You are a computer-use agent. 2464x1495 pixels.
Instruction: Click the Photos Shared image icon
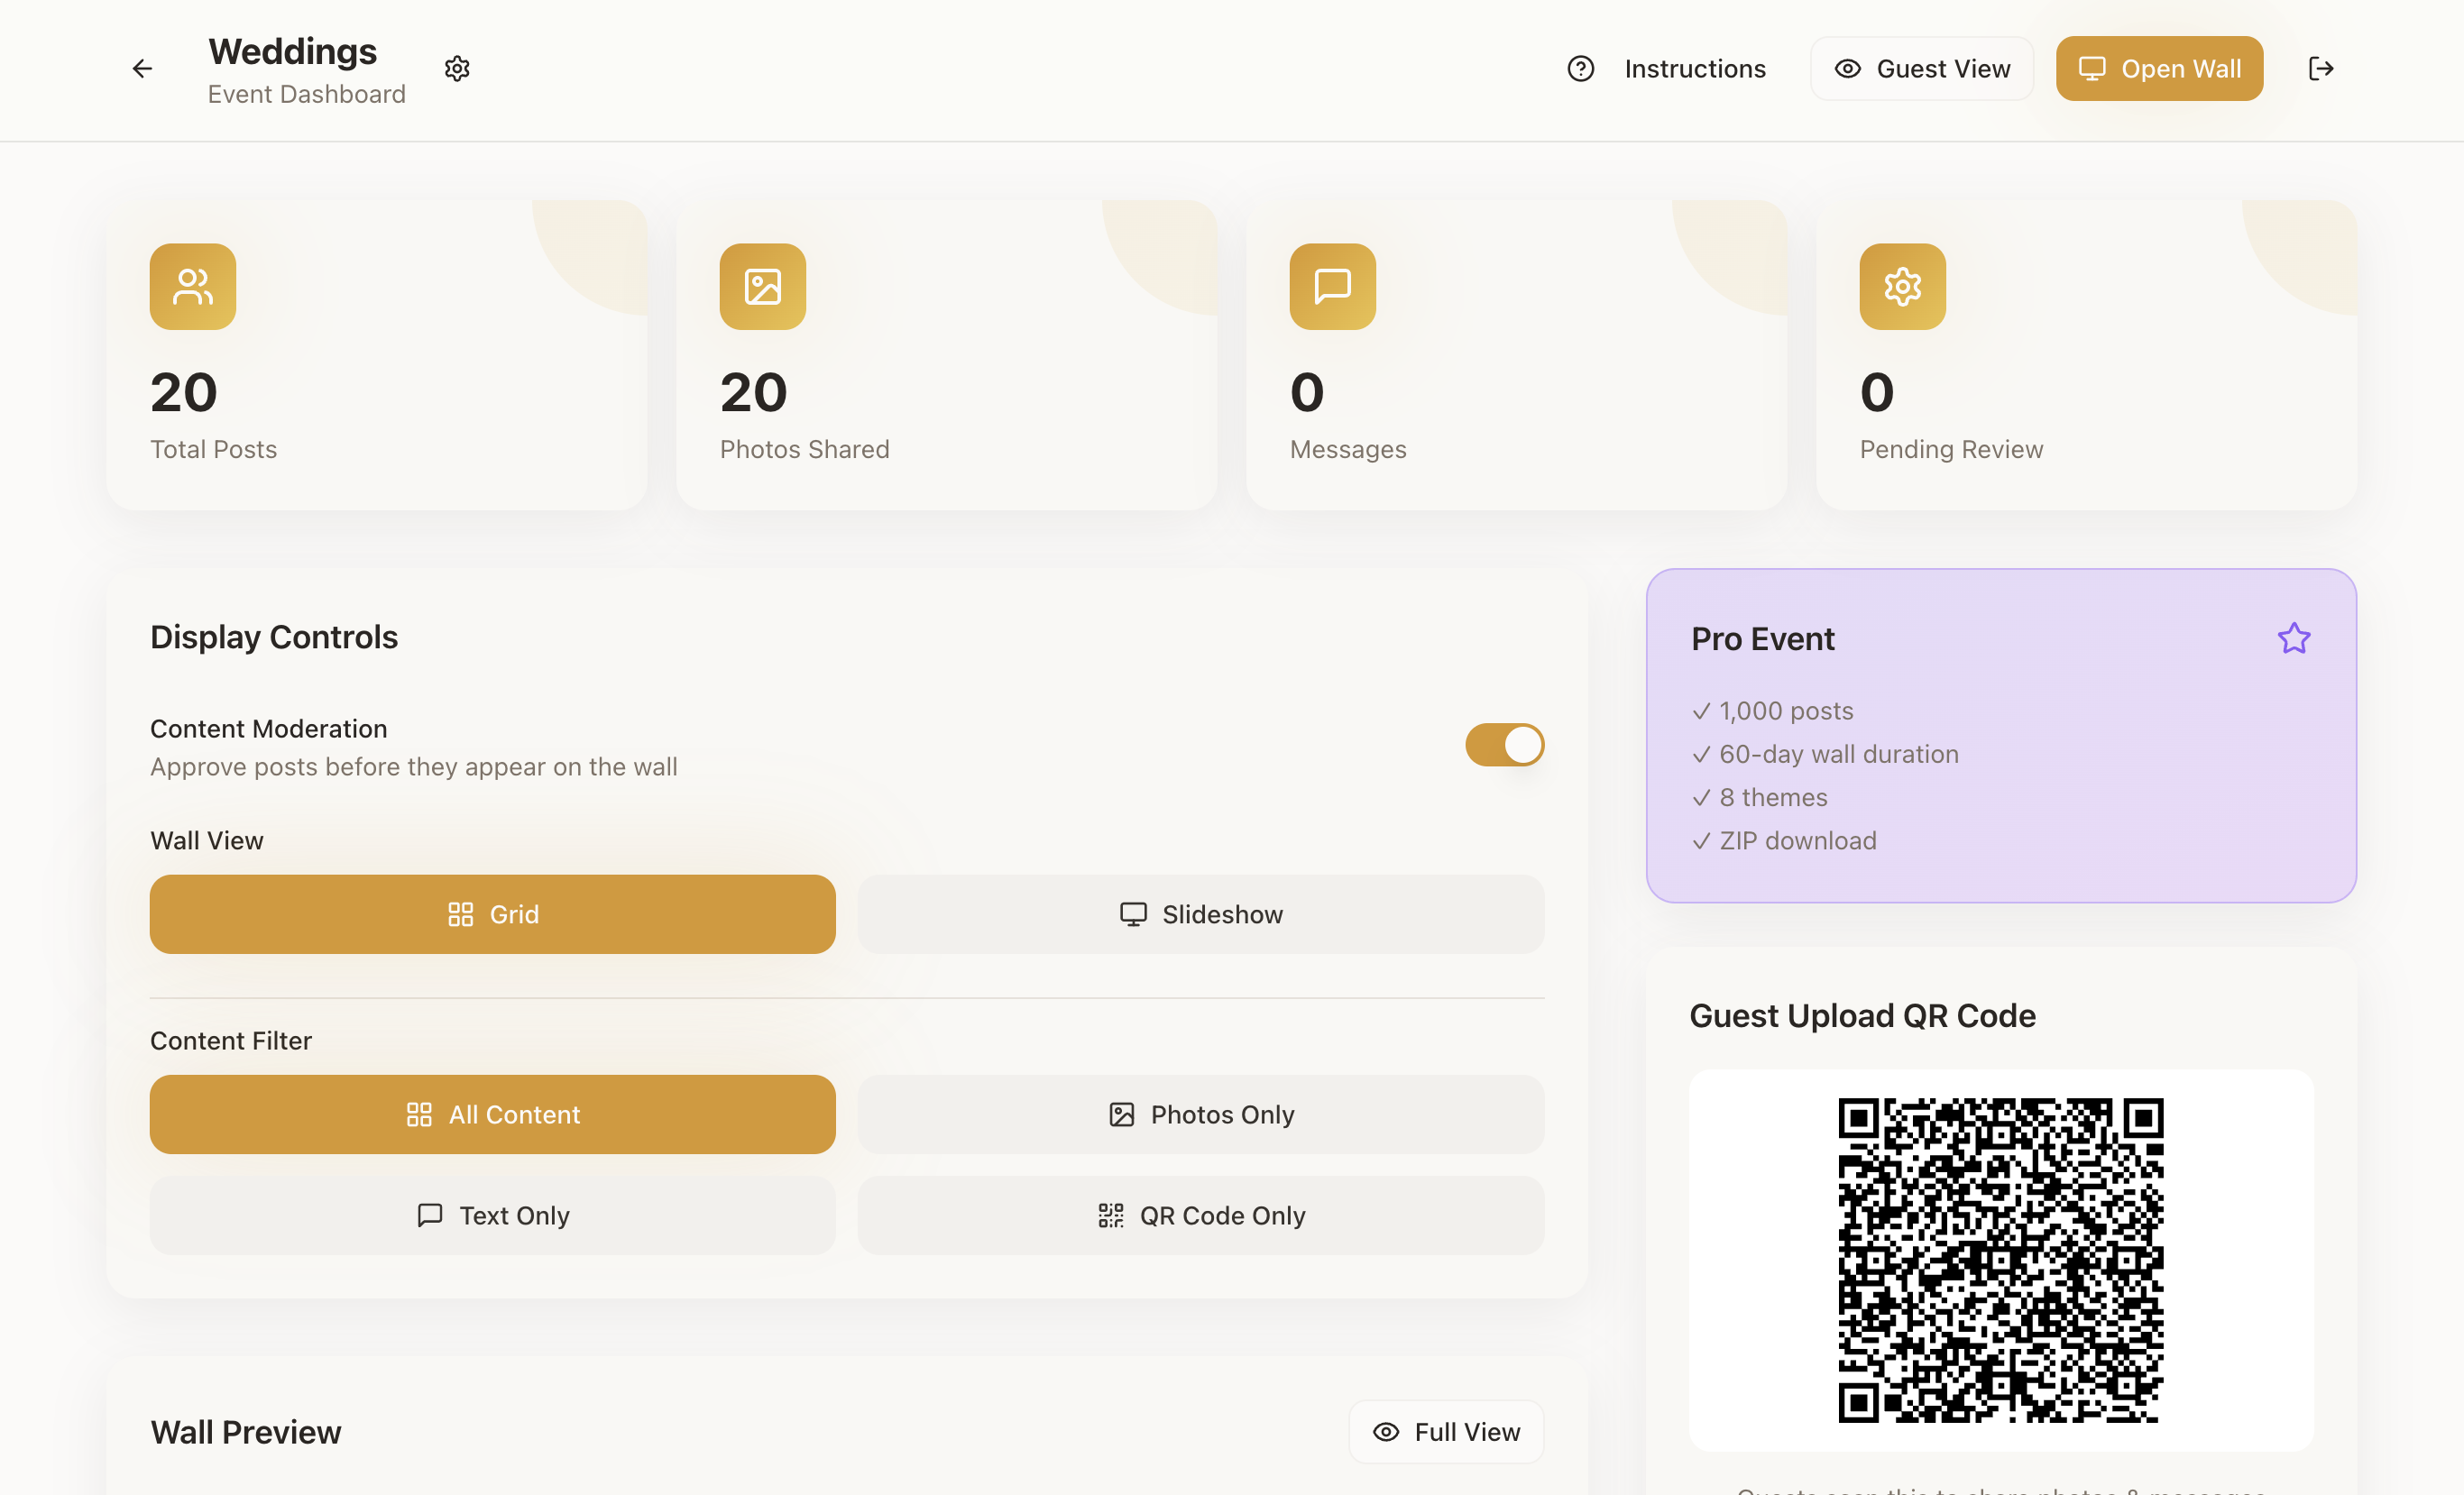tap(762, 287)
